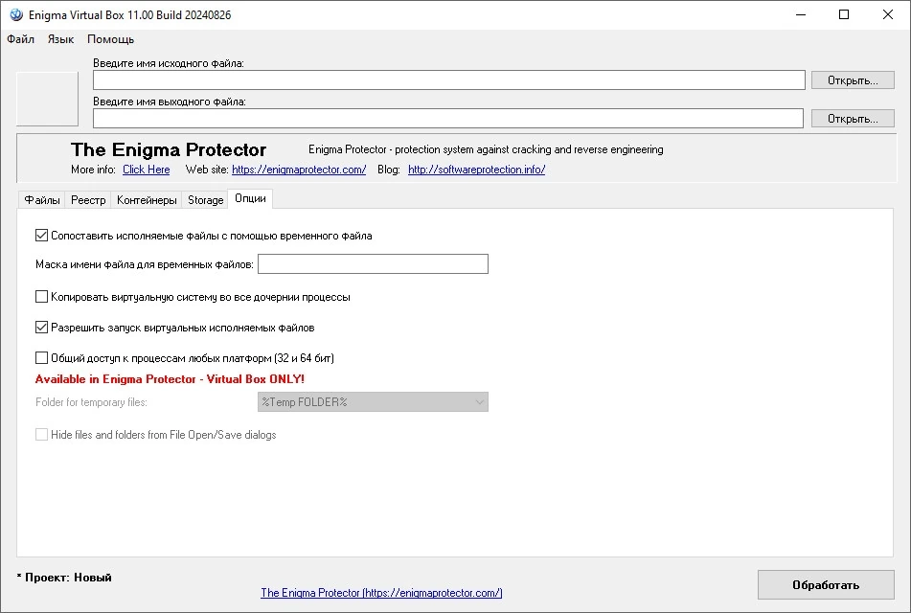911x613 pixels.
Task: Switch to the Файлы tab
Action: 42,200
